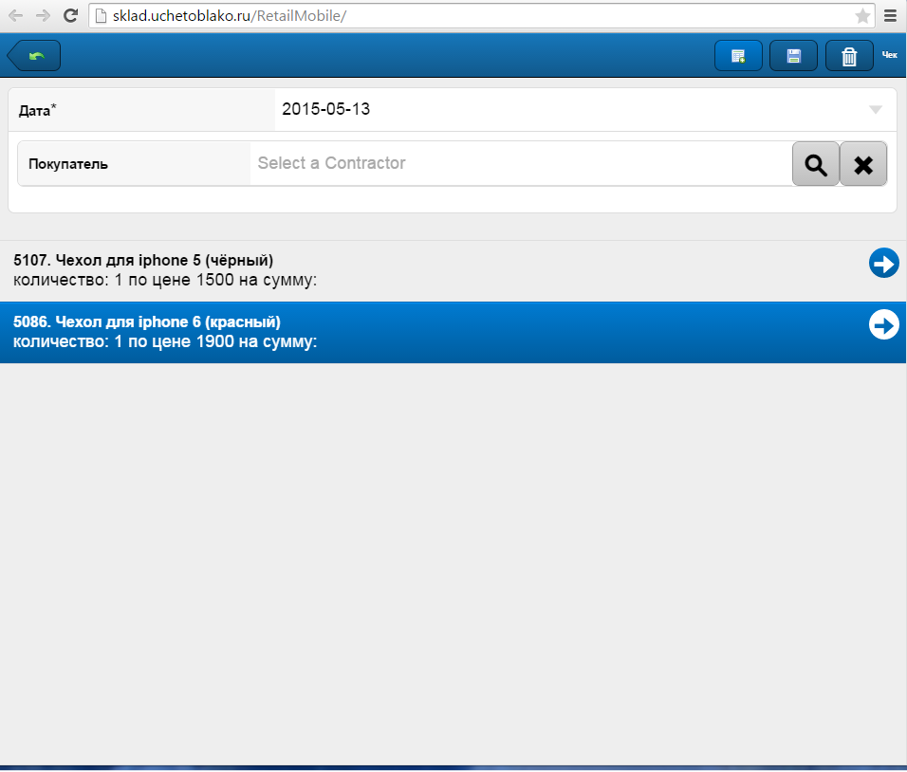Open arrow for Чехол для iphone 5
This screenshot has width=907, height=772.
[x=884, y=263]
